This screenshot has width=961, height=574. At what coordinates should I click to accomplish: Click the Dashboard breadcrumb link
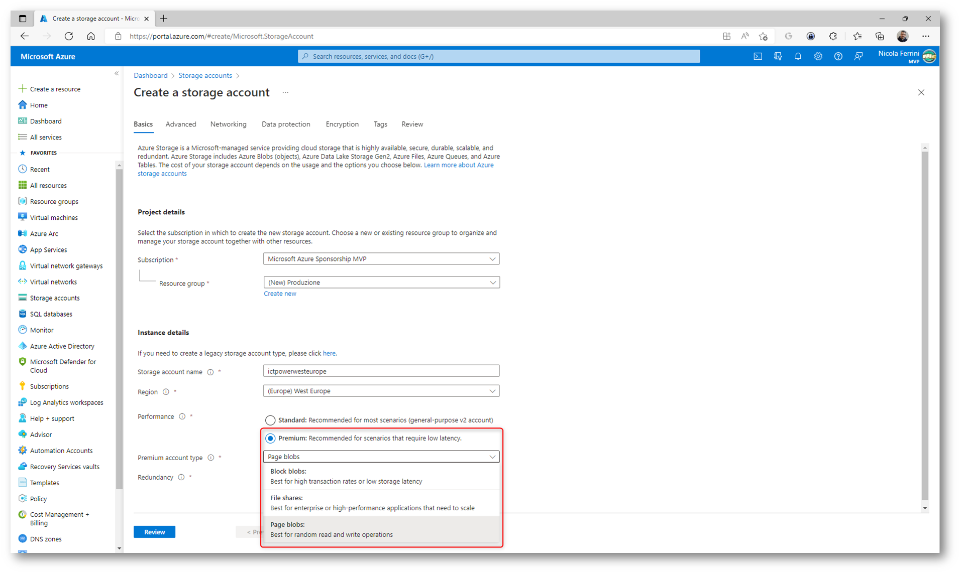[150, 75]
